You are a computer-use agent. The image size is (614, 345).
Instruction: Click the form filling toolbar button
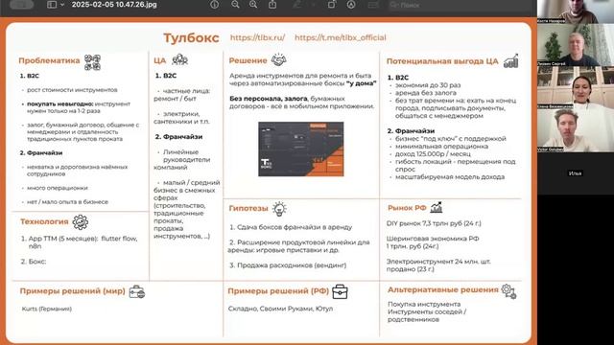(373, 5)
